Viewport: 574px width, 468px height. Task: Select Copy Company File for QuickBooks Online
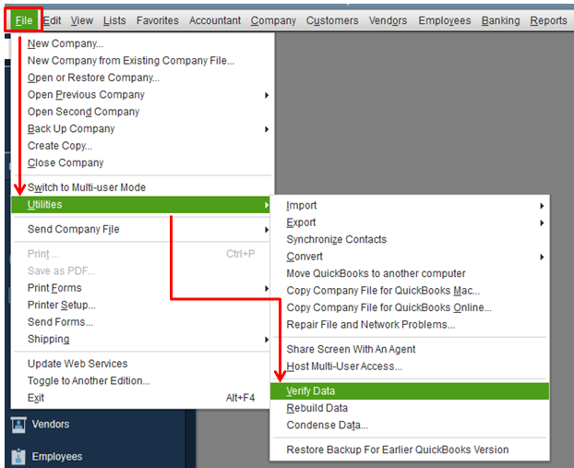click(410, 307)
